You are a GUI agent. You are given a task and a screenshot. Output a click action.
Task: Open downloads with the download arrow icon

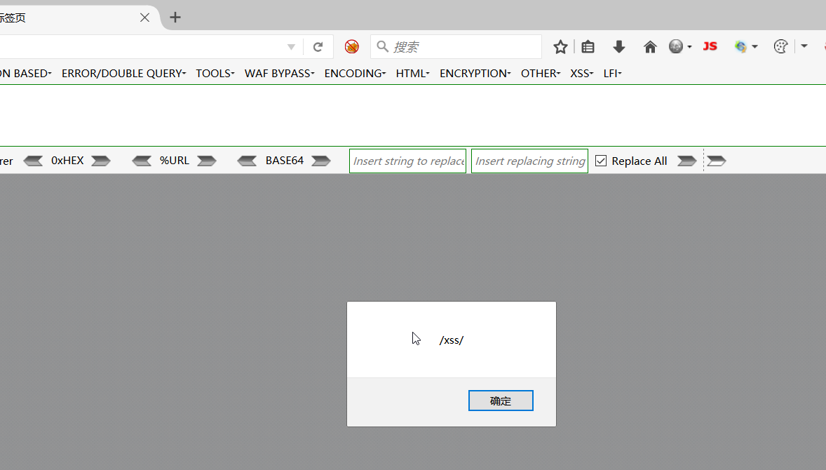618,46
